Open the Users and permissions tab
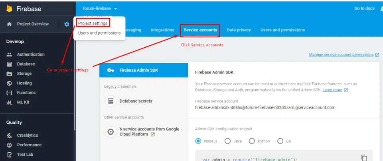Screen dimensions: 383x161 282,30
